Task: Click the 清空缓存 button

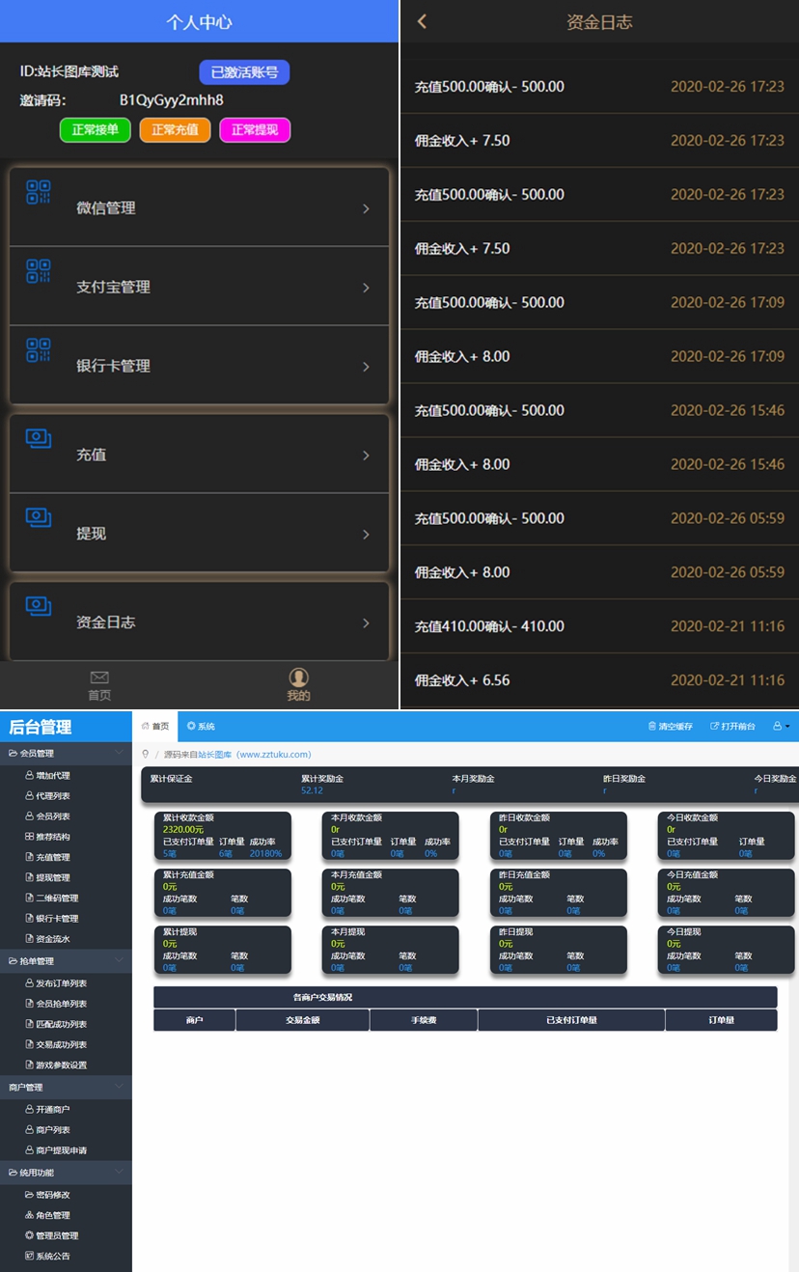Action: [670, 726]
